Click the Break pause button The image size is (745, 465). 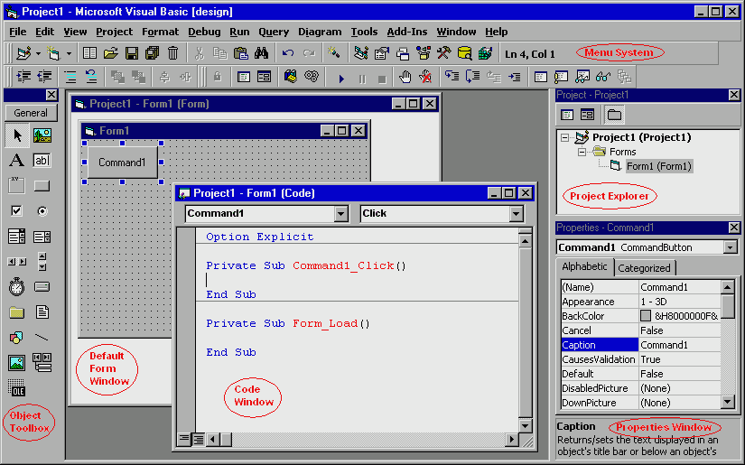click(x=362, y=78)
